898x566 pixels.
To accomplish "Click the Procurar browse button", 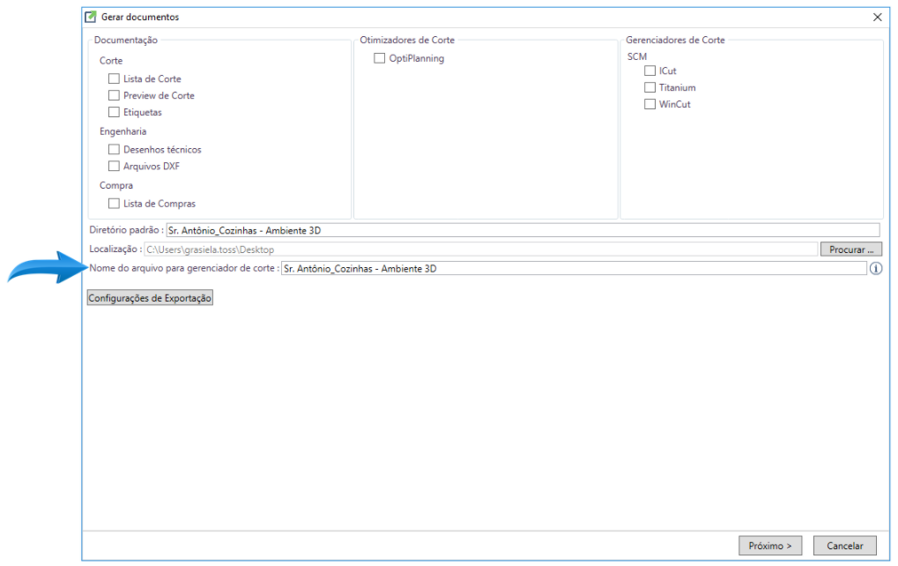I will point(851,249).
